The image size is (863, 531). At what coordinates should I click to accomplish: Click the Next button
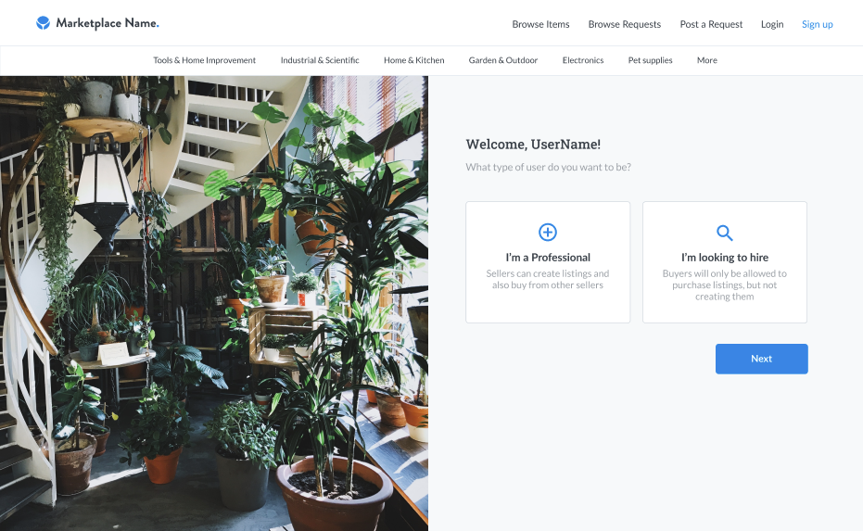[761, 359]
